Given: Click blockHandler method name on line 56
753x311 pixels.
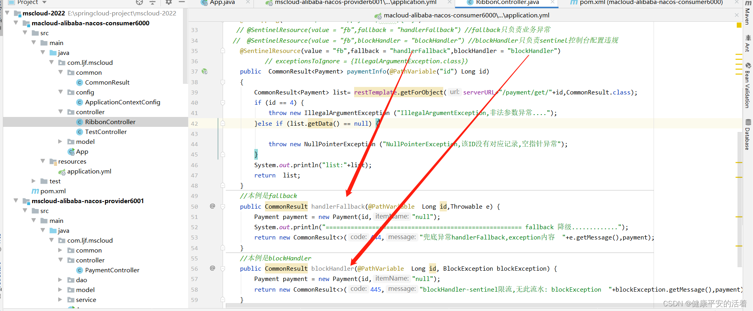Looking at the screenshot, I should [332, 268].
